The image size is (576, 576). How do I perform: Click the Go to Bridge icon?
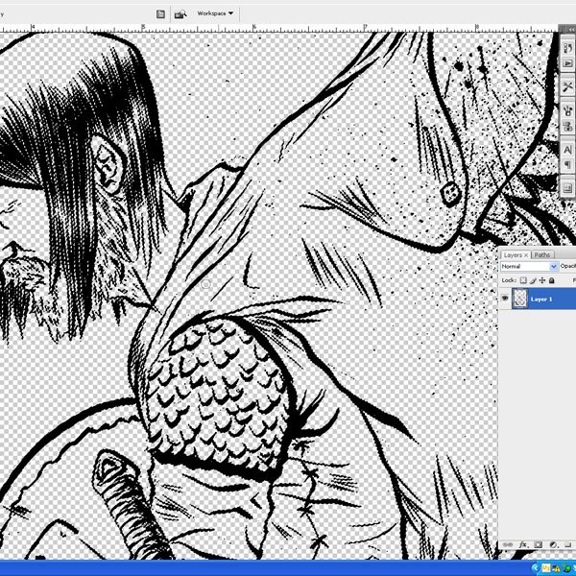pos(180,14)
